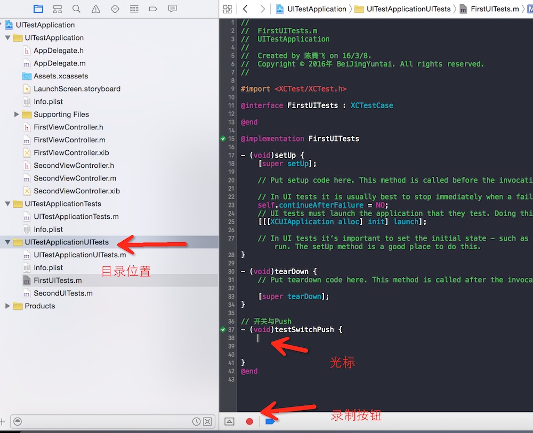533x433 pixels.
Task: Open the Breakpoint navigator
Action: click(153, 9)
